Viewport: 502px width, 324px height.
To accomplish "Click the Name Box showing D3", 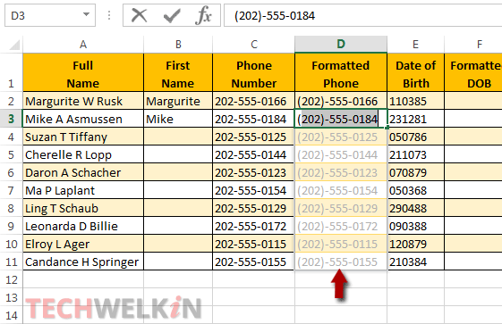I will tap(49, 15).
